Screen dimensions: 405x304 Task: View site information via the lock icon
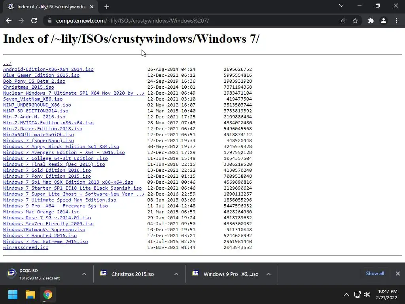(x=50, y=21)
